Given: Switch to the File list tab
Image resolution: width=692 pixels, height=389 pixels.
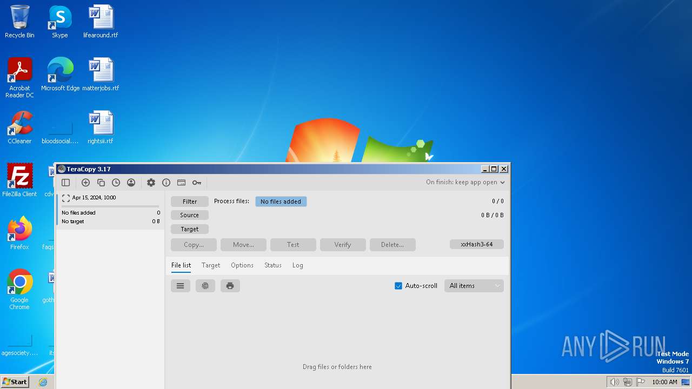Looking at the screenshot, I should [x=181, y=265].
